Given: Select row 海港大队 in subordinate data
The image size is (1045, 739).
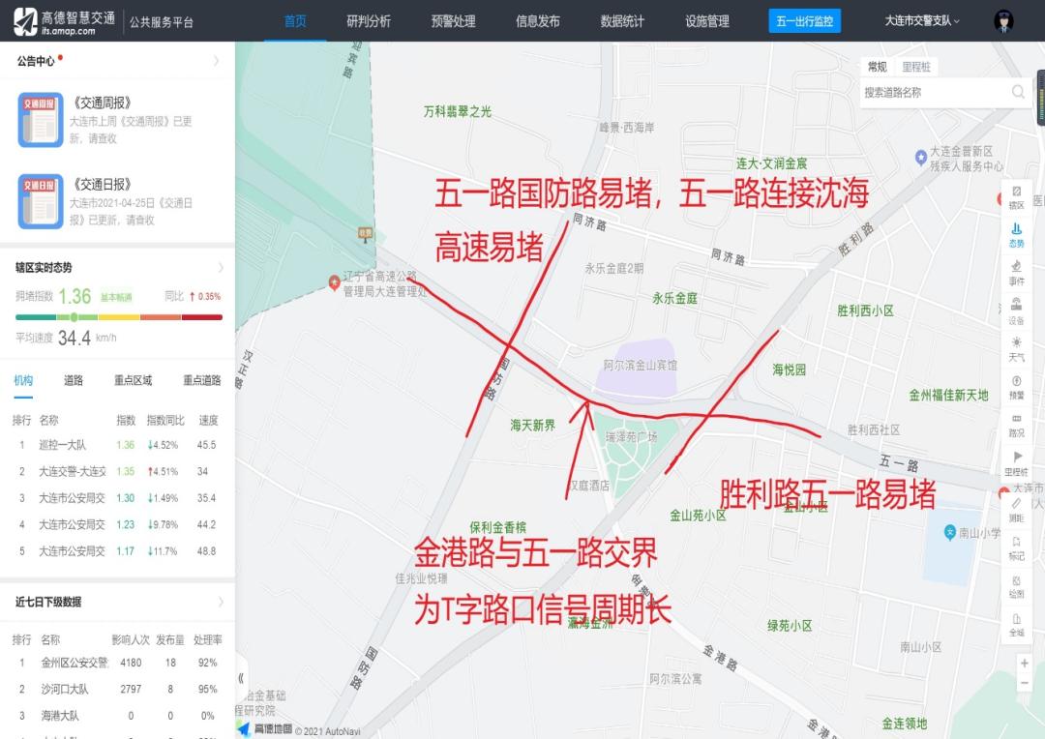Looking at the screenshot, I should tap(117, 716).
